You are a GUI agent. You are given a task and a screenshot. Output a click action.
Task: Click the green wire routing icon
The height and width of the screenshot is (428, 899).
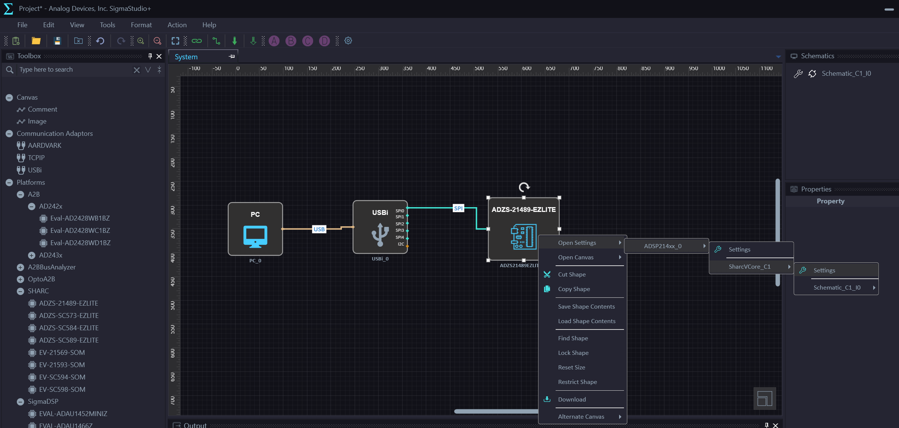(216, 41)
